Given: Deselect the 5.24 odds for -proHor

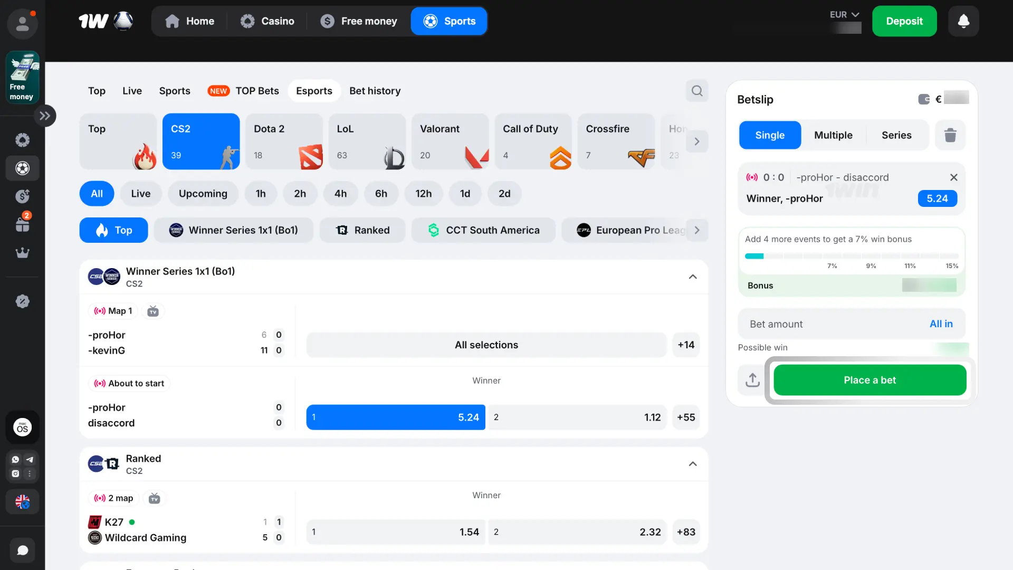Looking at the screenshot, I should [396, 417].
